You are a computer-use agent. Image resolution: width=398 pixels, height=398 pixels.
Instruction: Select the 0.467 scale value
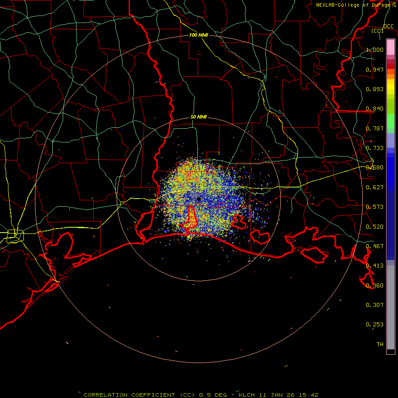tap(375, 246)
